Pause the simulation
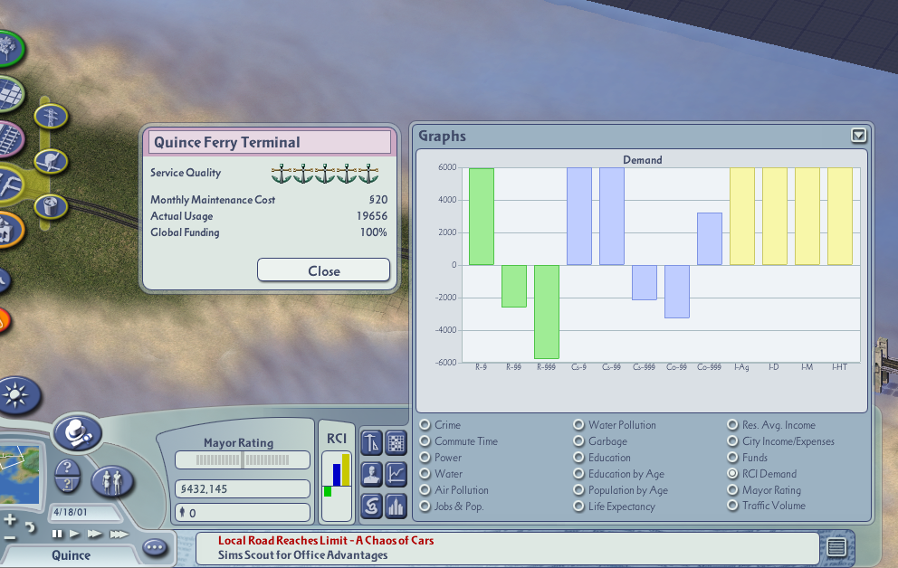Image resolution: width=898 pixels, height=568 pixels. [x=57, y=535]
